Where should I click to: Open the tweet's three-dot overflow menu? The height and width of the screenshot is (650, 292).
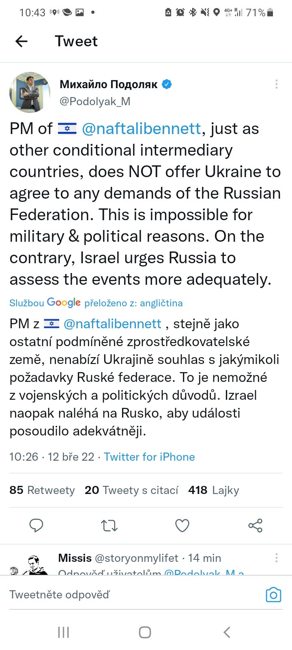pos(276,84)
